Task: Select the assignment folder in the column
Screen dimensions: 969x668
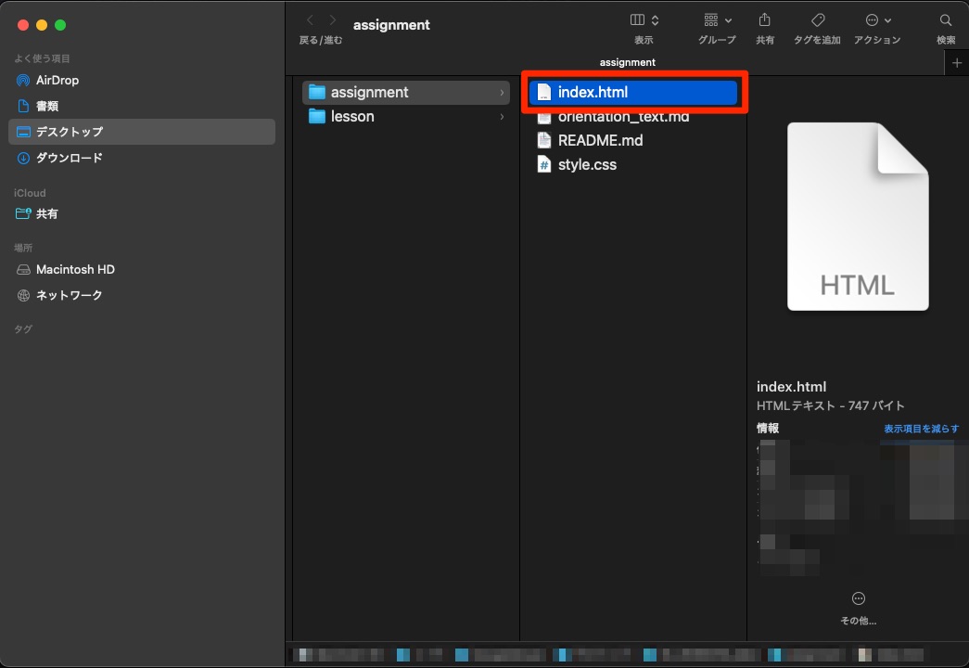Action: point(406,92)
